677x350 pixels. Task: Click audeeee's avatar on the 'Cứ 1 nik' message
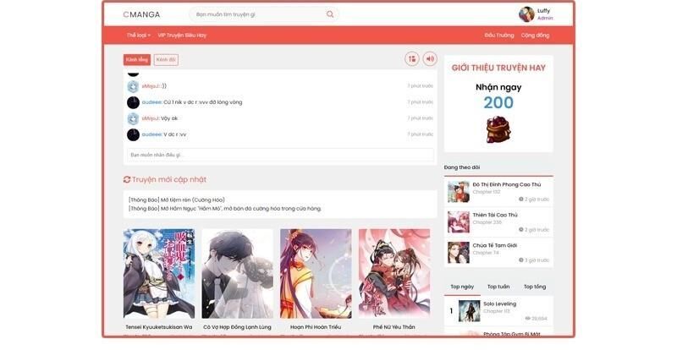133,102
